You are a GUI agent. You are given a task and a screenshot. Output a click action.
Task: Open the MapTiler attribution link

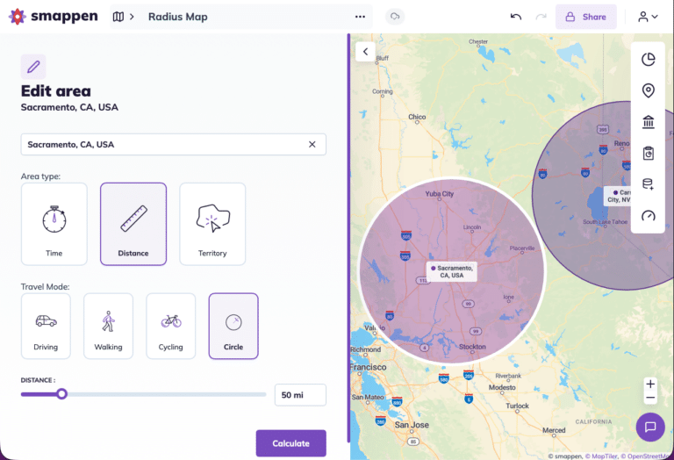[x=600, y=456]
